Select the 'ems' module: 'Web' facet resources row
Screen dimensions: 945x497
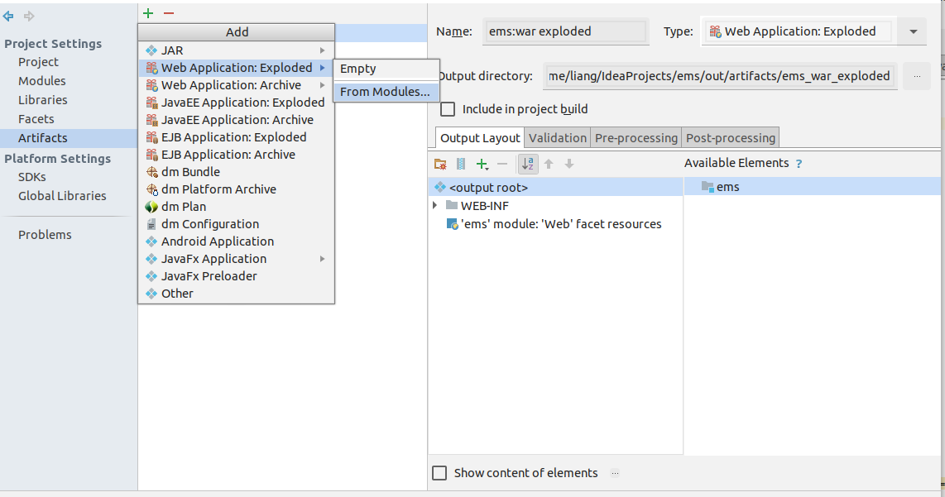point(556,224)
